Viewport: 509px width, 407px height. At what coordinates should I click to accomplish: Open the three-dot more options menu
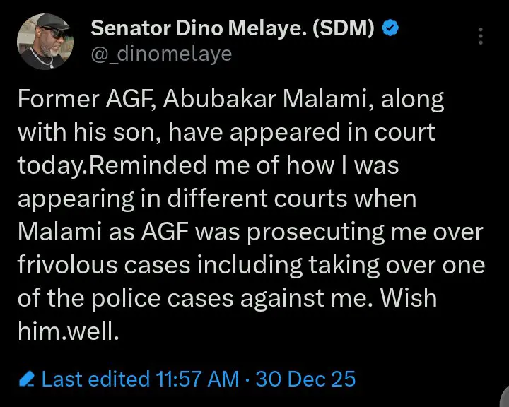(482, 35)
